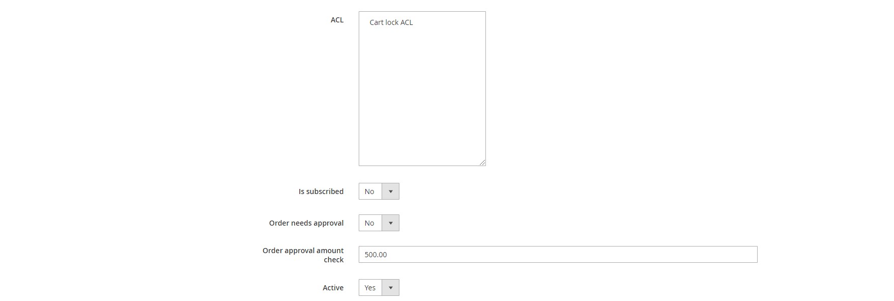Focus the Order approval amount check field

point(558,255)
